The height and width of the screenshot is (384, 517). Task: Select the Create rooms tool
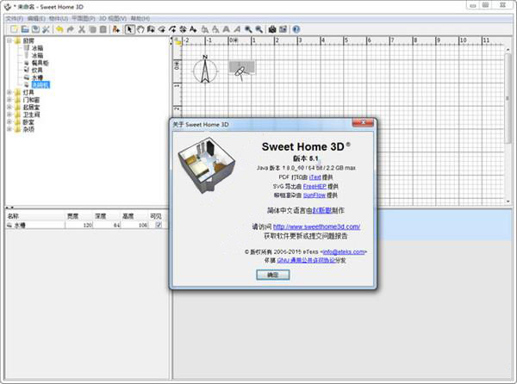click(162, 29)
